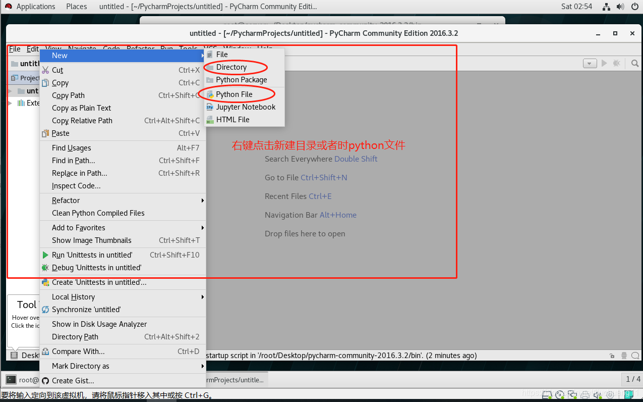Choose Find Usages in the context menu
Viewport: 643px width, 402px height.
(123, 148)
